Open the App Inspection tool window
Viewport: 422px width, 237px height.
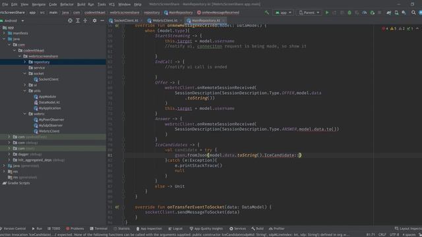[149, 228]
